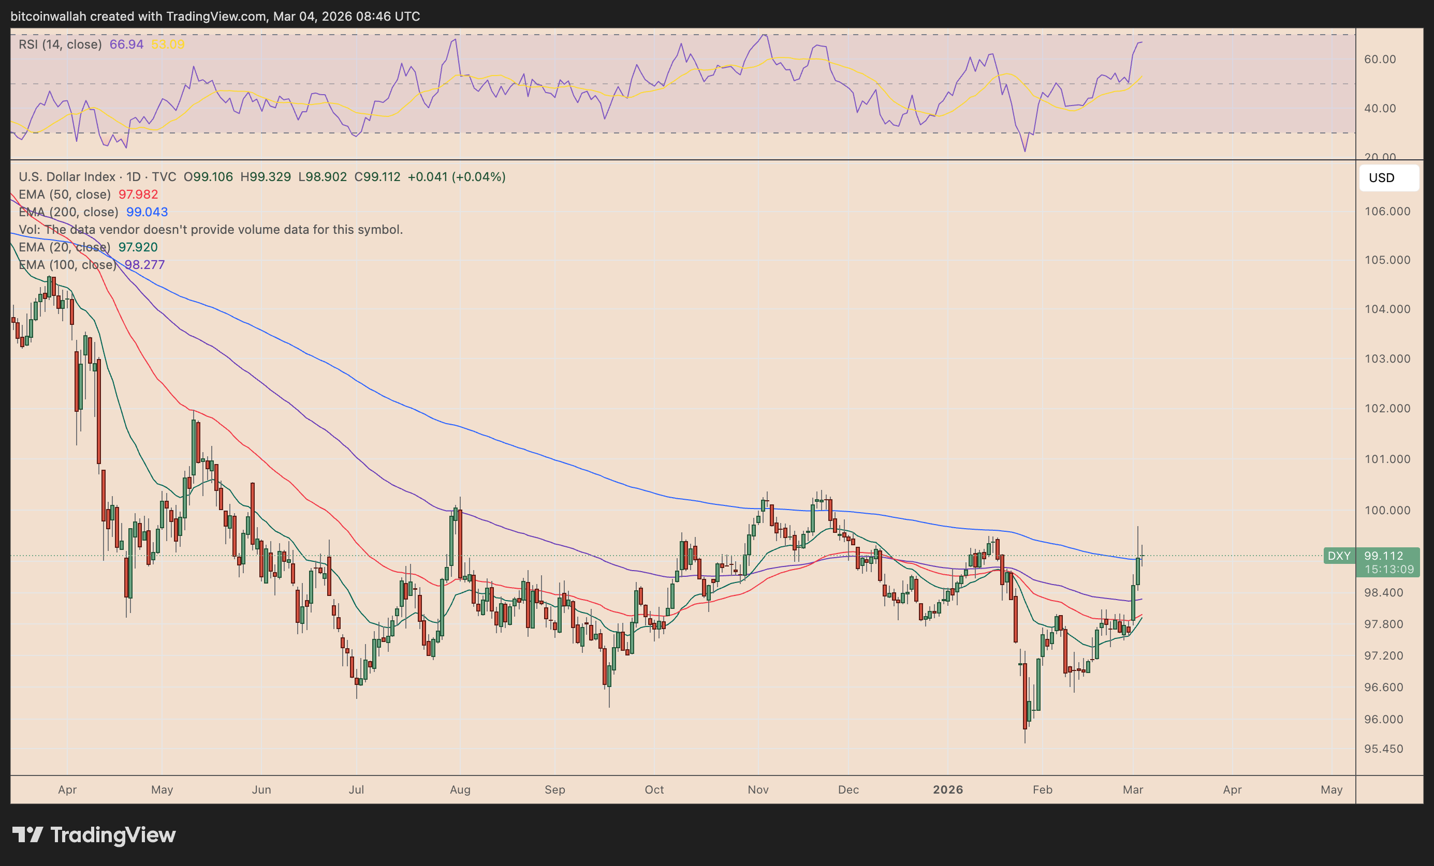Screen dimensions: 1434x866
Task: Click the yellow 53.09 RSI average value
Action: 168,44
